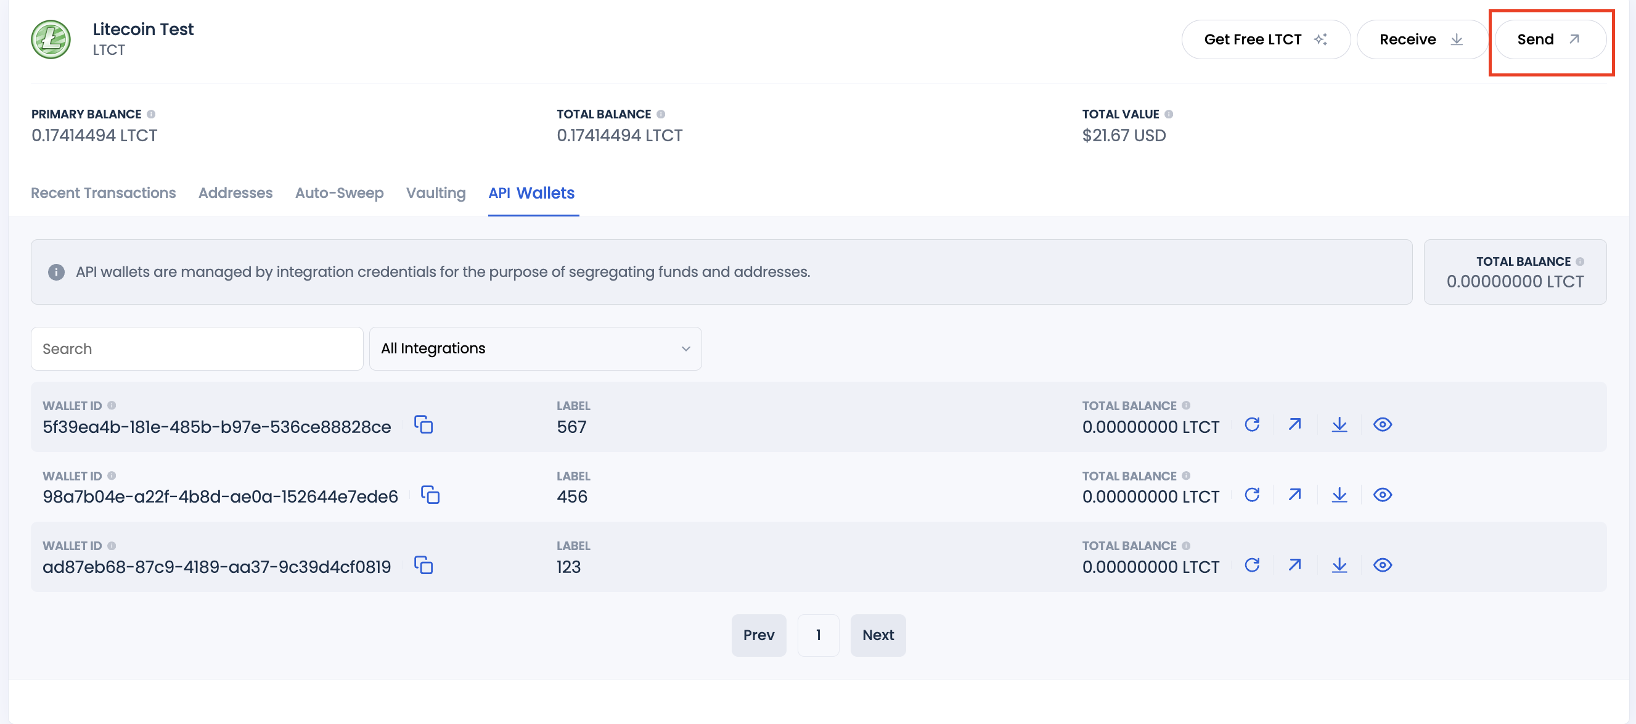The image size is (1636, 724).
Task: Click the Wallet ID info tooltip icon
Action: [113, 406]
